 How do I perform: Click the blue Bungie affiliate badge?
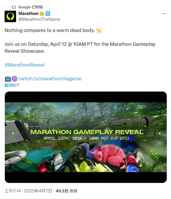48,14
